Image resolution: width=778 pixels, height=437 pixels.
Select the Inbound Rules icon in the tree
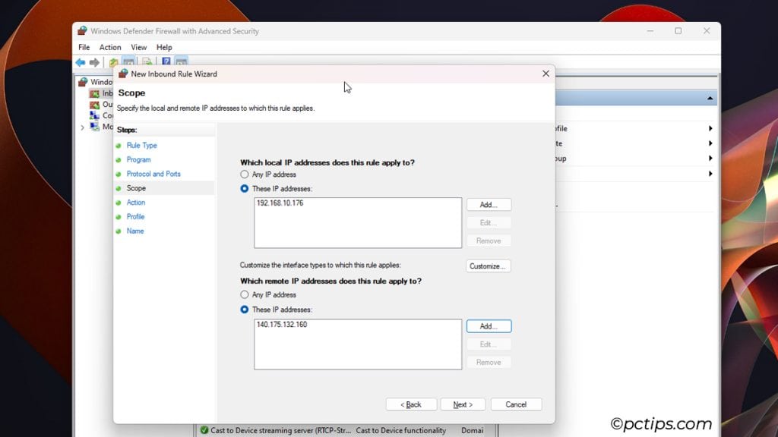(94, 93)
